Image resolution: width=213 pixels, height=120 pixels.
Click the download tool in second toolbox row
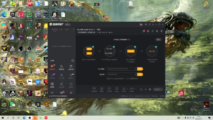[62, 76]
